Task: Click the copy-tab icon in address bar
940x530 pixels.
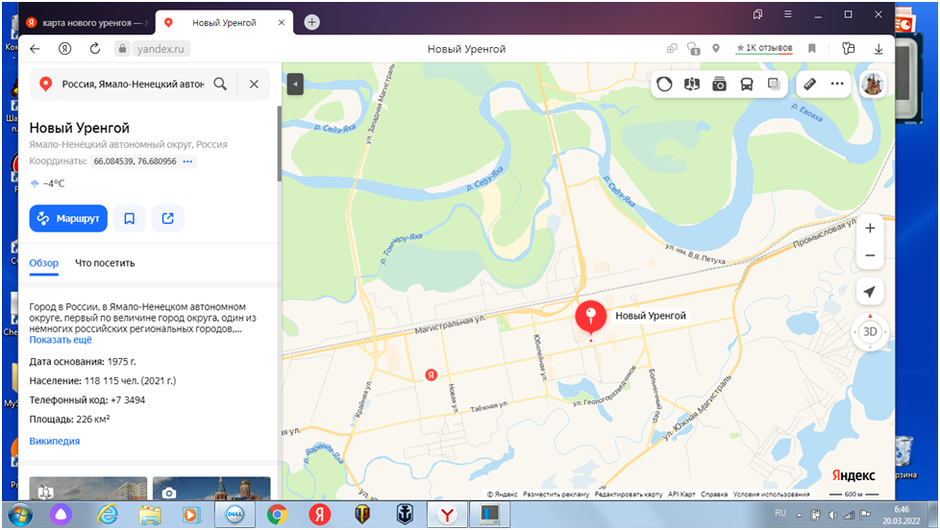Action: [x=672, y=49]
